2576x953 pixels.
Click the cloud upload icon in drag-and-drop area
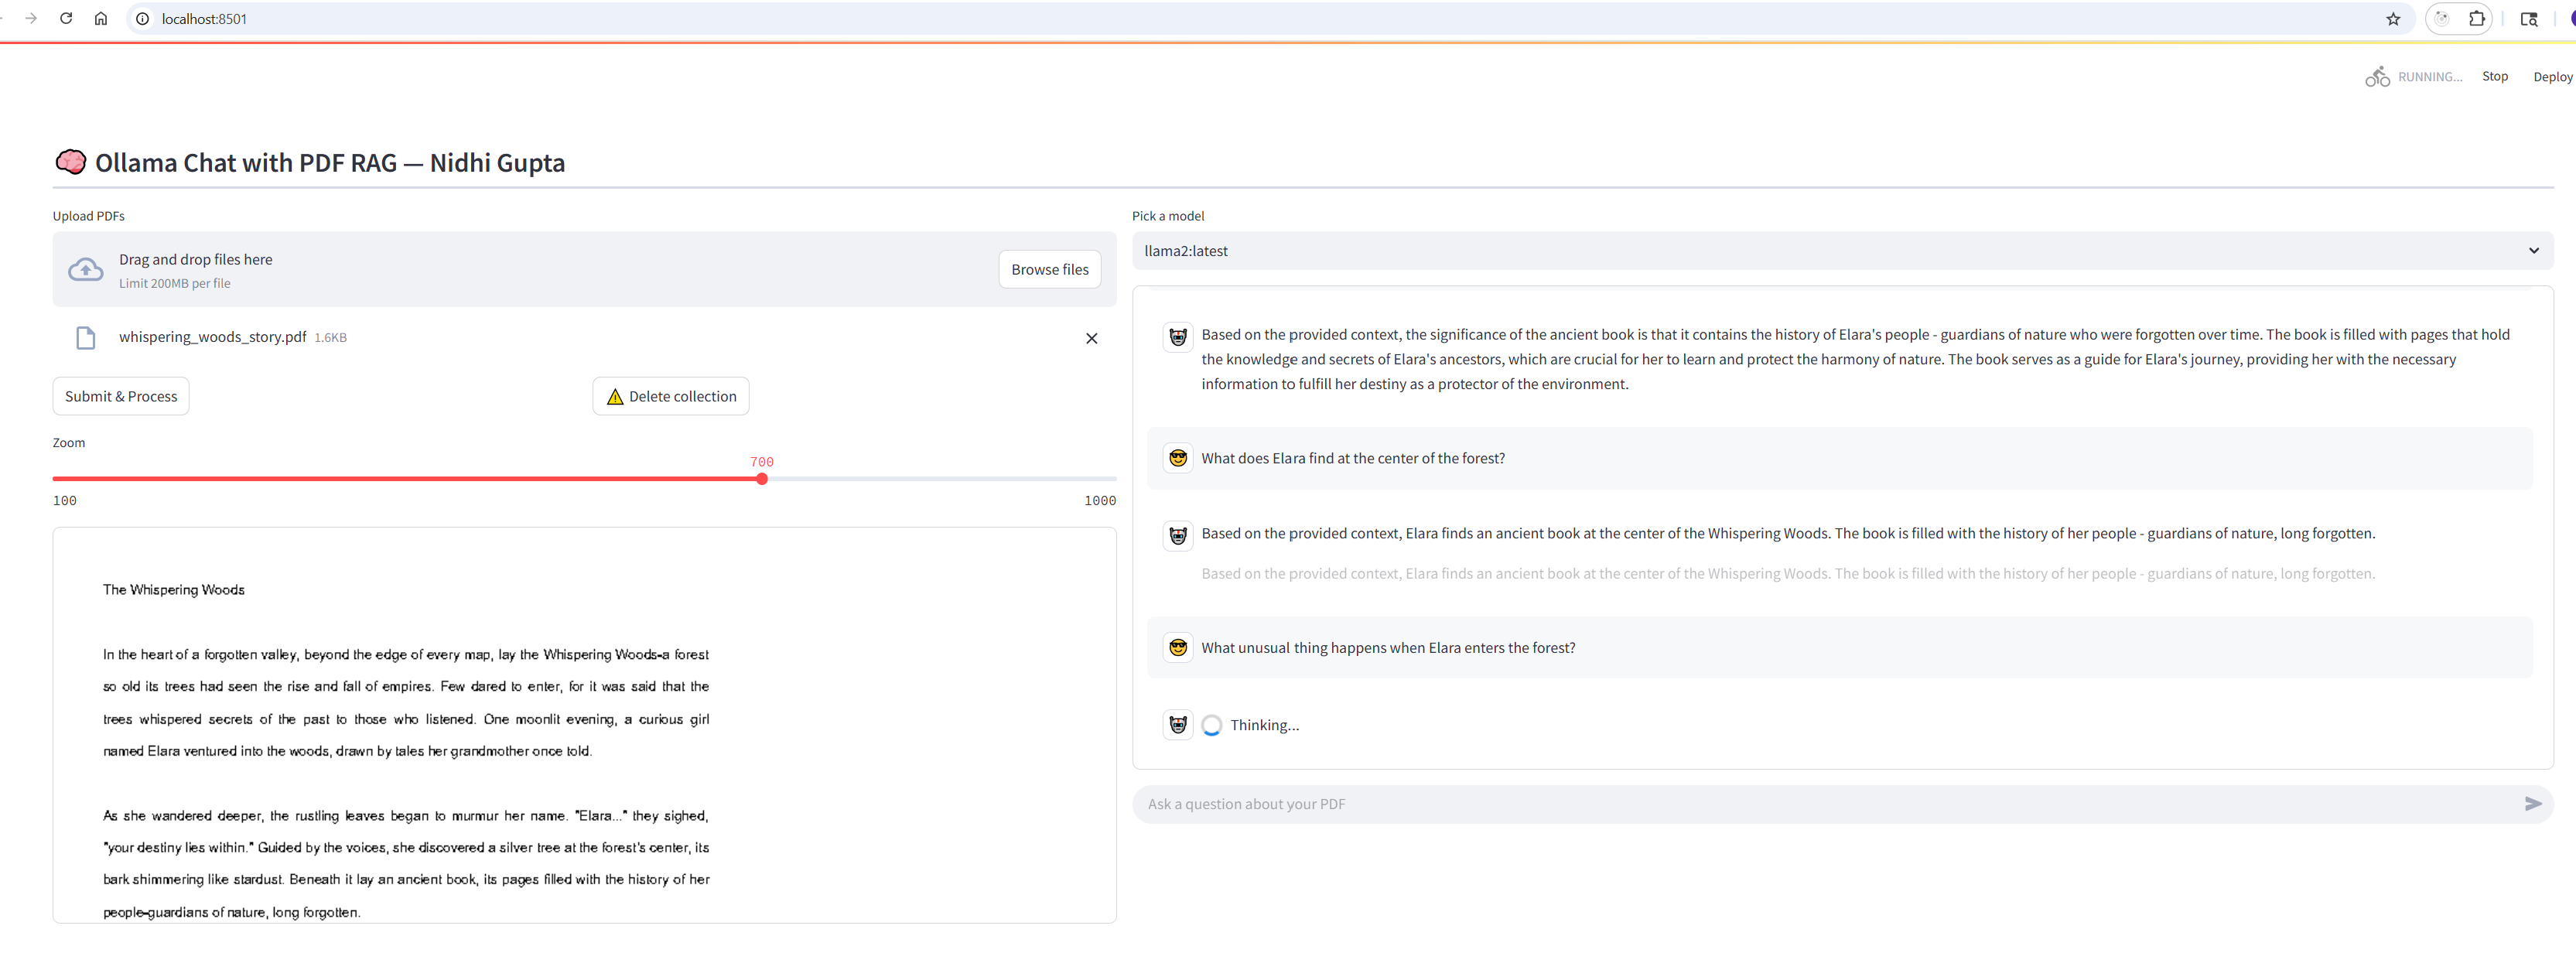click(85, 269)
